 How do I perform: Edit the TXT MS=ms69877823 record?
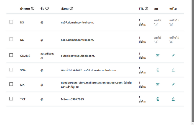[173, 99]
